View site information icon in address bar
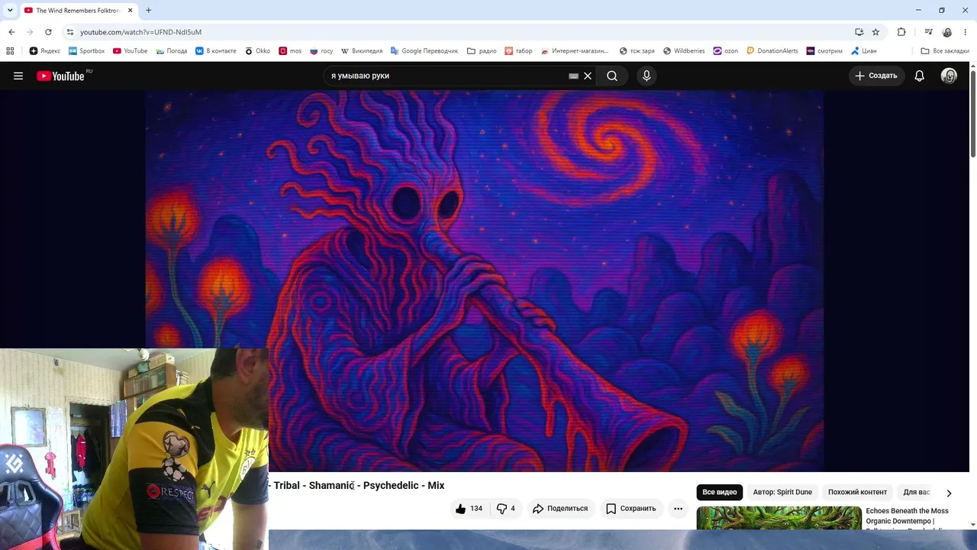 click(70, 32)
